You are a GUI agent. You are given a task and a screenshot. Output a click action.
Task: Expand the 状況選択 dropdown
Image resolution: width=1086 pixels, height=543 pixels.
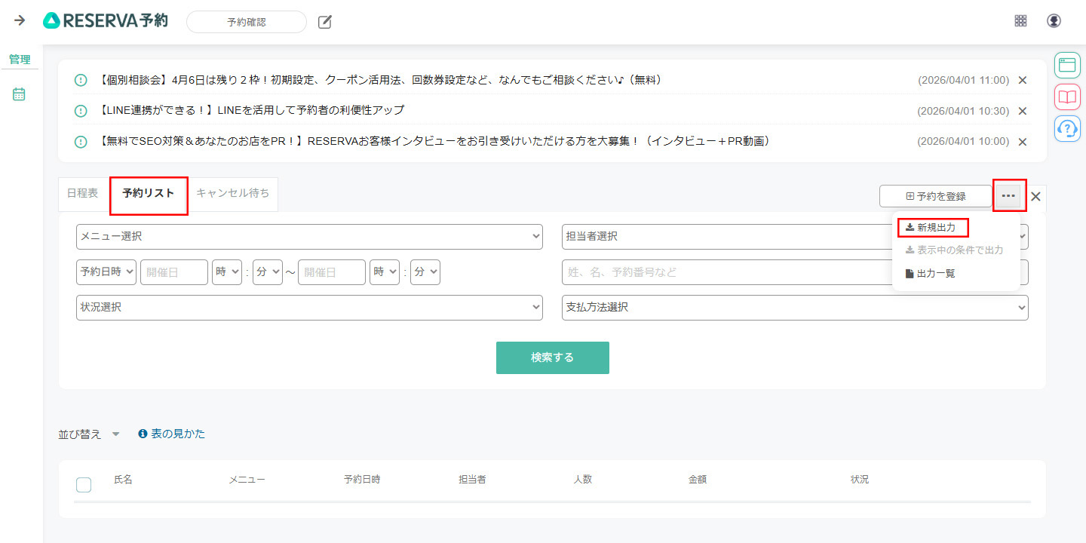click(x=309, y=308)
